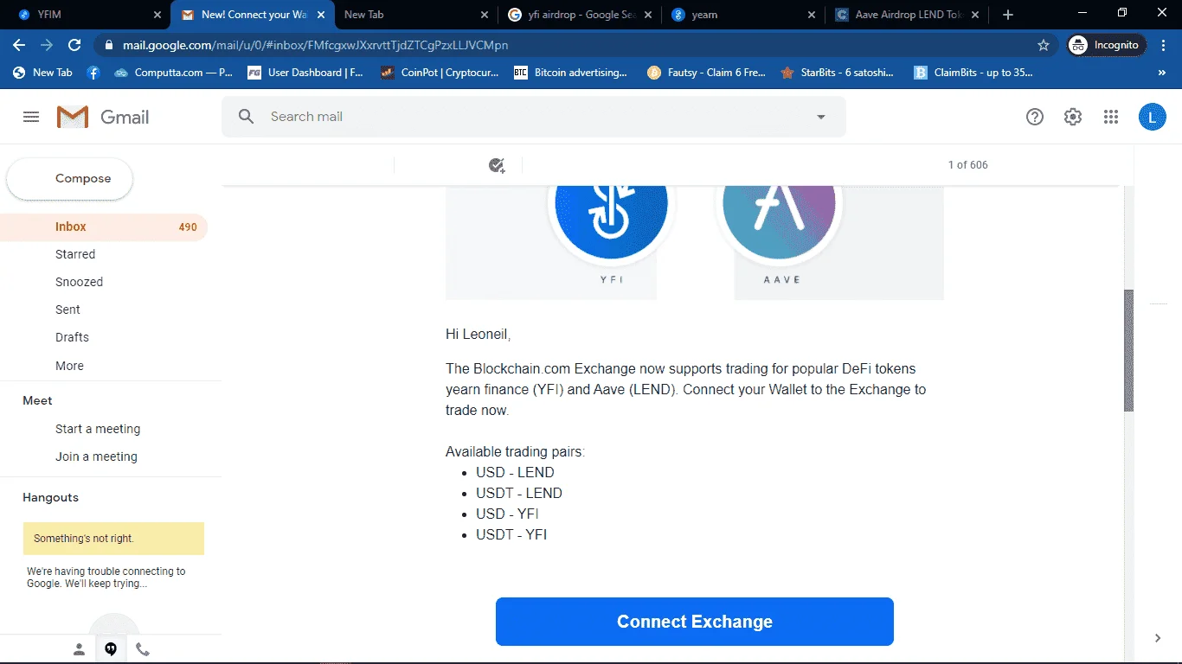Switch to the Aave Airdrop LEND tab
This screenshot has height=664, width=1182.
click(908, 15)
